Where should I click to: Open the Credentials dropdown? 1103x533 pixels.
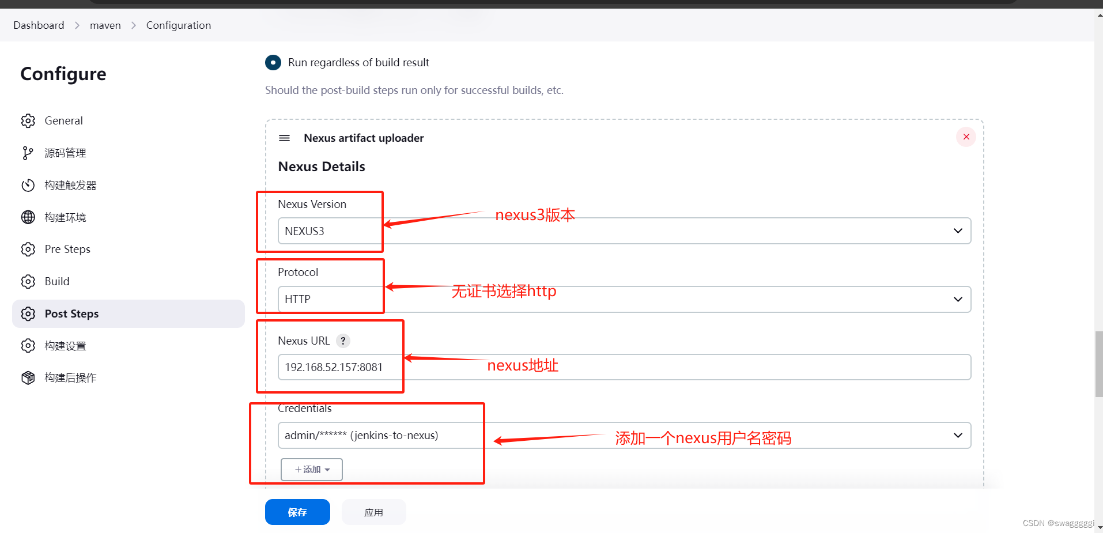click(957, 435)
